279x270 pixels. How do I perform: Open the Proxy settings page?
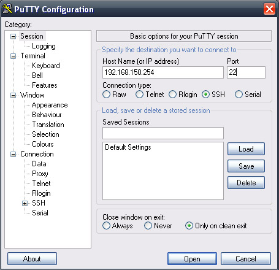(x=40, y=174)
